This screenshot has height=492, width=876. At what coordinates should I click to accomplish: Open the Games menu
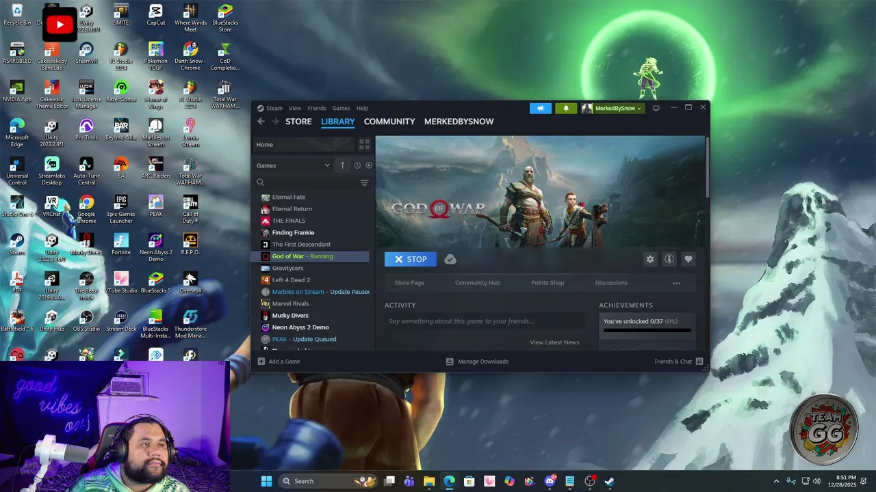(341, 108)
